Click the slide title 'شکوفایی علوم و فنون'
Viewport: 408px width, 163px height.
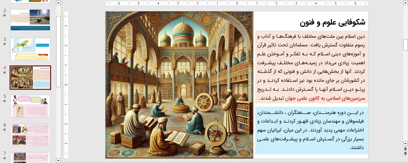[x=332, y=22]
